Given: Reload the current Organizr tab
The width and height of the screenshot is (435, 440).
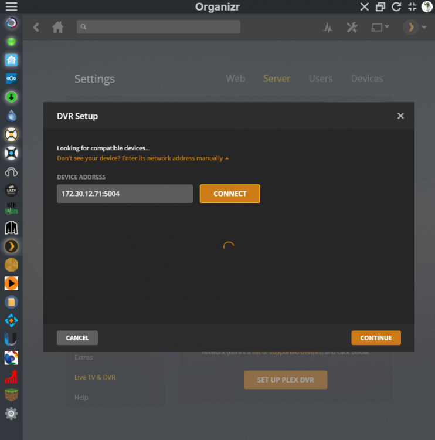Looking at the screenshot, I should click(396, 6).
